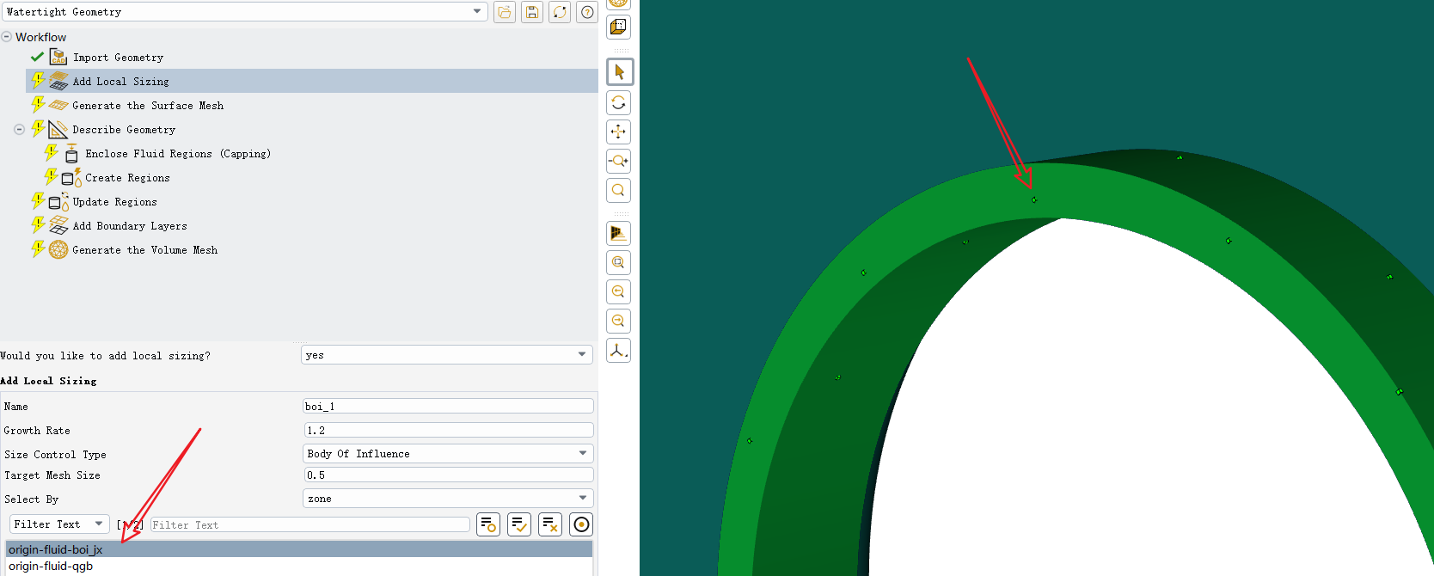Click the reset workflow refresh icon
Screen dimensions: 1434x576
[560, 12]
